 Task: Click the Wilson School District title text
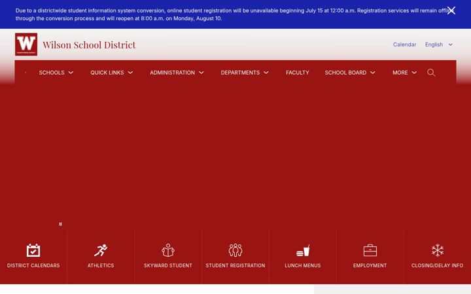(89, 44)
